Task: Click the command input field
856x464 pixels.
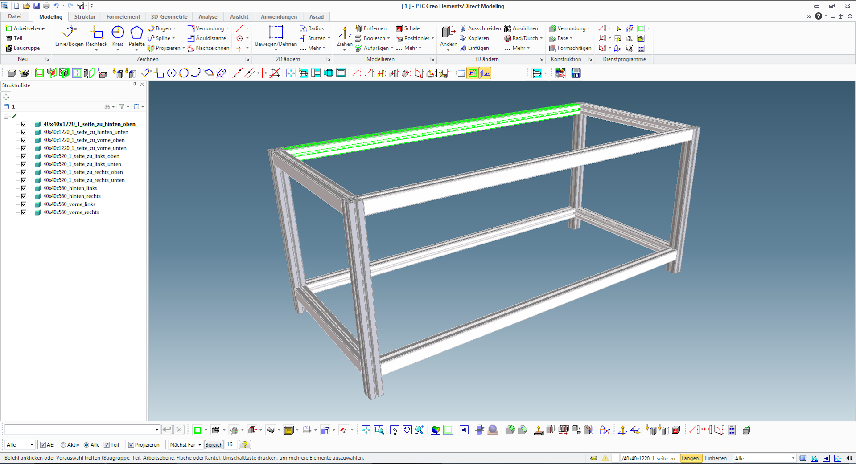Action: 80,430
